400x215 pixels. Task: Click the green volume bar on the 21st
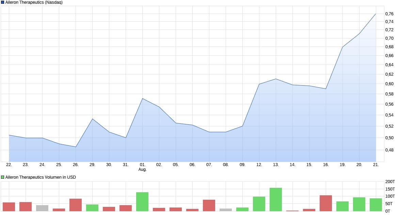[x=375, y=205]
